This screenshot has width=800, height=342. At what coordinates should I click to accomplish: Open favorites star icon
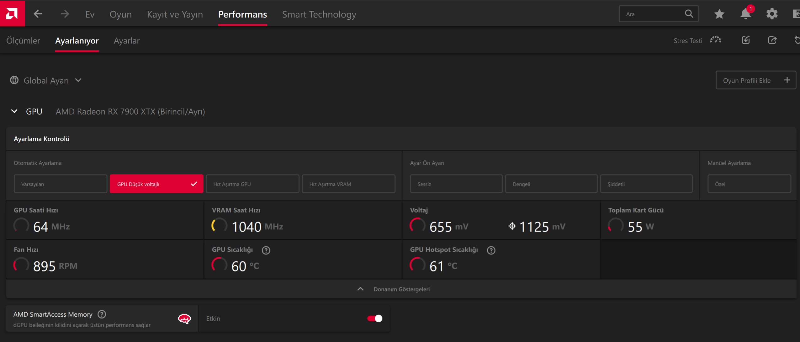(719, 14)
